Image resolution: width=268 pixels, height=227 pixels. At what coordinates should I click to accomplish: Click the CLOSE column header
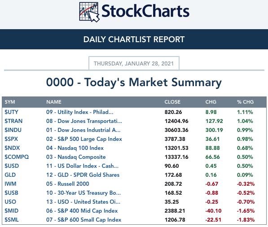pyautogui.click(x=172, y=102)
